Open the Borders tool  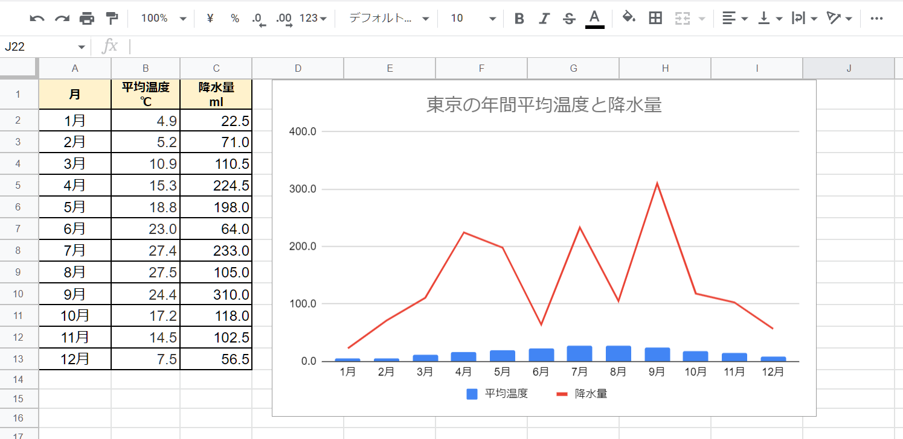point(654,19)
